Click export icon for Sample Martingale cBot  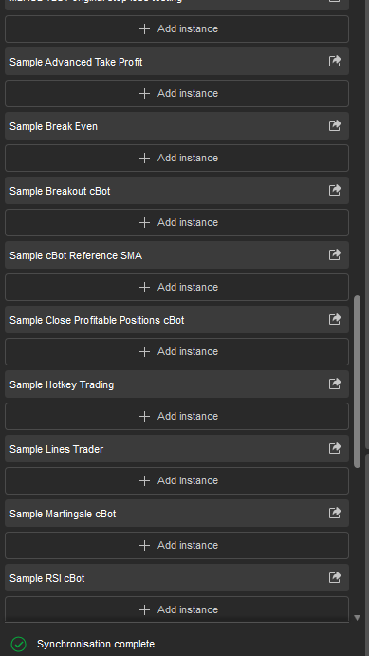click(335, 513)
